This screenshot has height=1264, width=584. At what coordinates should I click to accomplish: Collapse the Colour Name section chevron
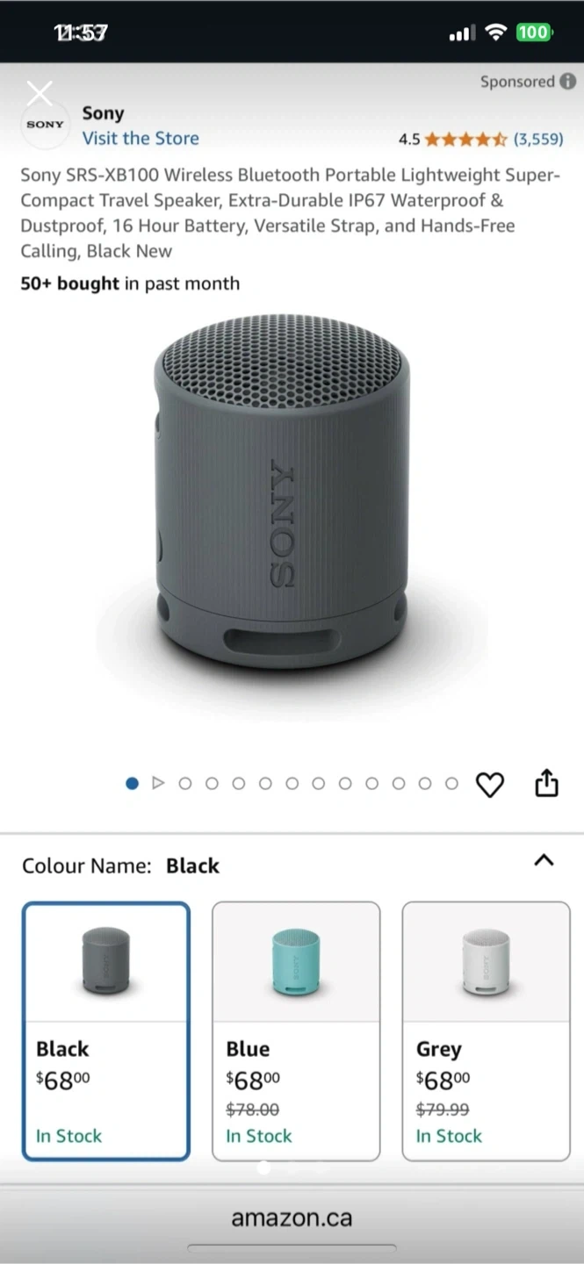pyautogui.click(x=544, y=860)
